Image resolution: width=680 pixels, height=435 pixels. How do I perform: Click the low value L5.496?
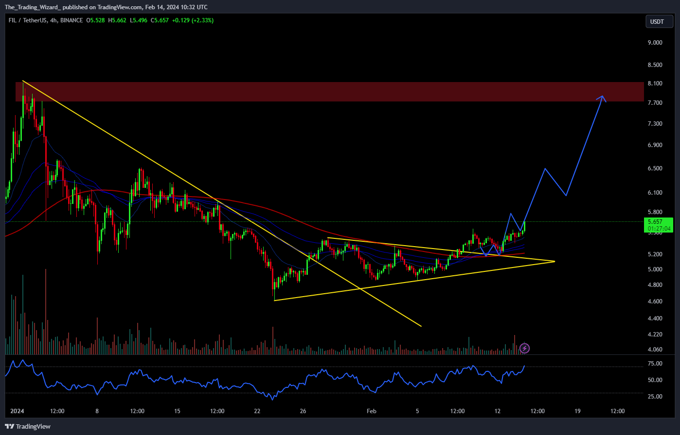pos(139,20)
